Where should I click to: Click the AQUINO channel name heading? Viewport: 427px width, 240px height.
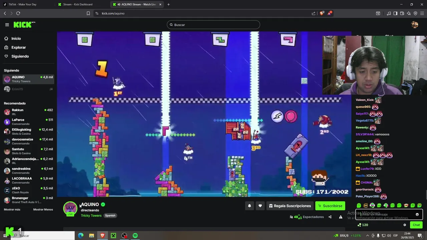click(90, 204)
